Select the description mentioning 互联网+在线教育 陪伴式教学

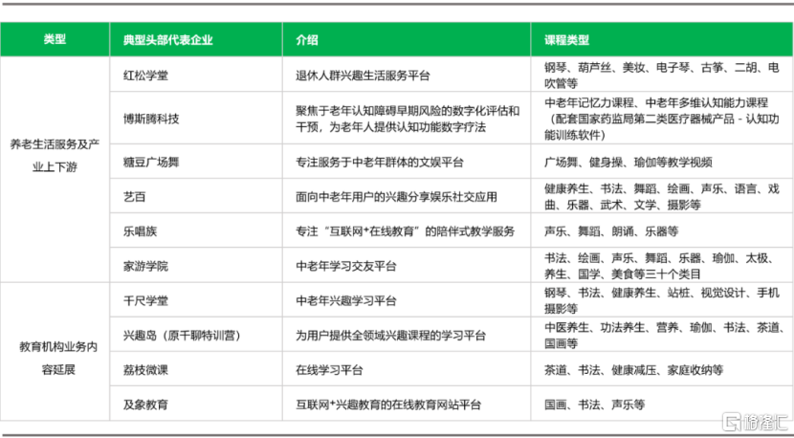point(405,231)
